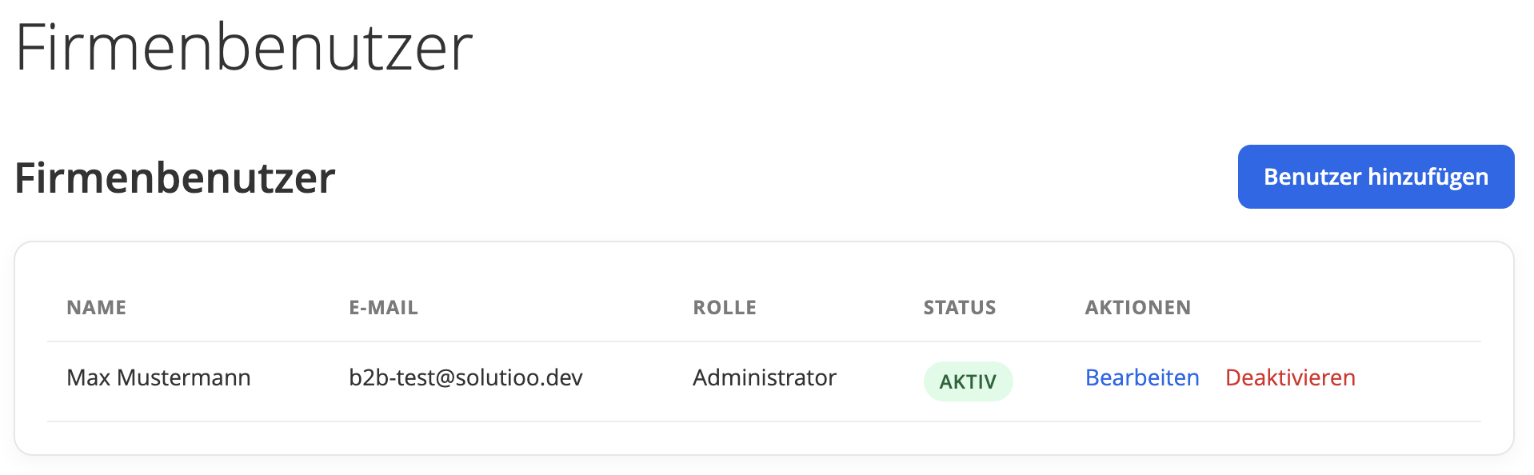Click the gap between Bearbeiten and Deaktivieren
Image resolution: width=1534 pixels, height=475 pixels.
1212,377
